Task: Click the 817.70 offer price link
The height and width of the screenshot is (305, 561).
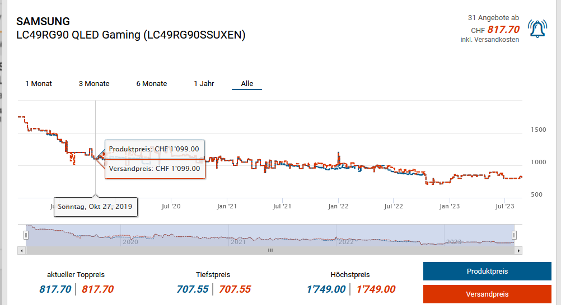Action: 503,29
